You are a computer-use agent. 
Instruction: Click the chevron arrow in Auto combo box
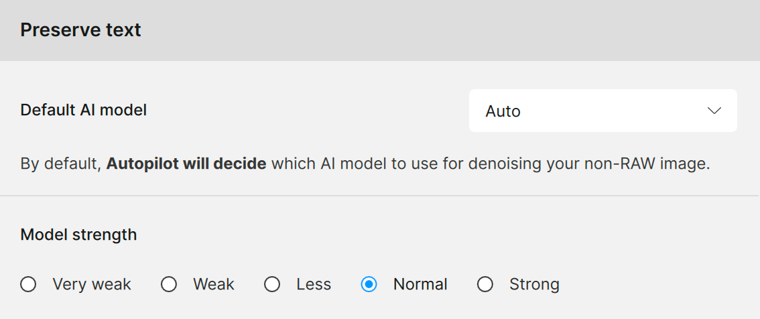click(714, 111)
